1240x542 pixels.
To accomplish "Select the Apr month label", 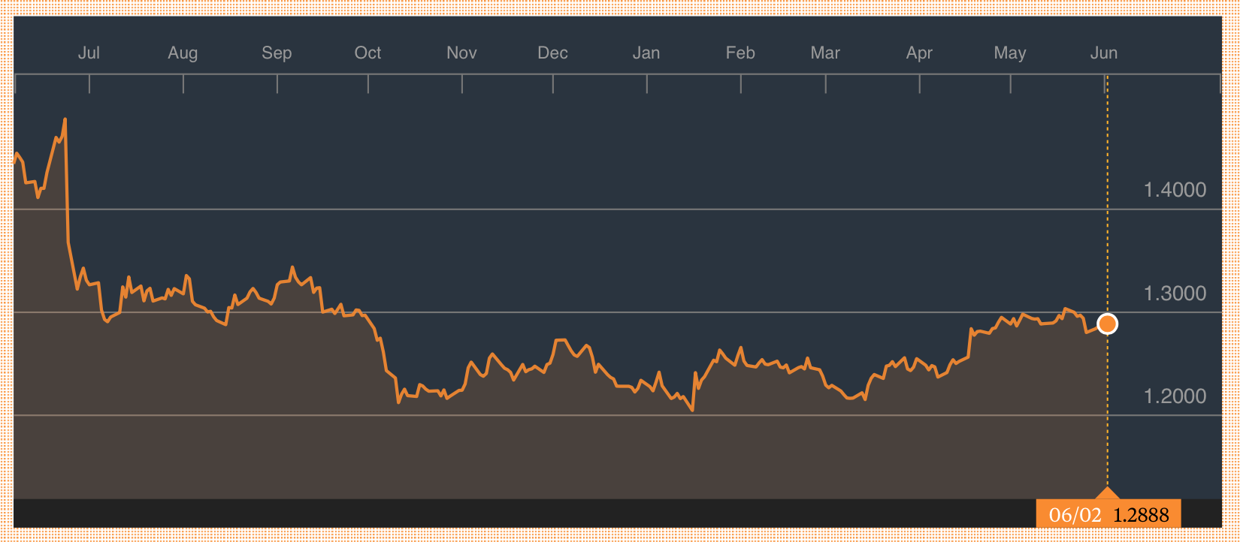I will coord(919,53).
